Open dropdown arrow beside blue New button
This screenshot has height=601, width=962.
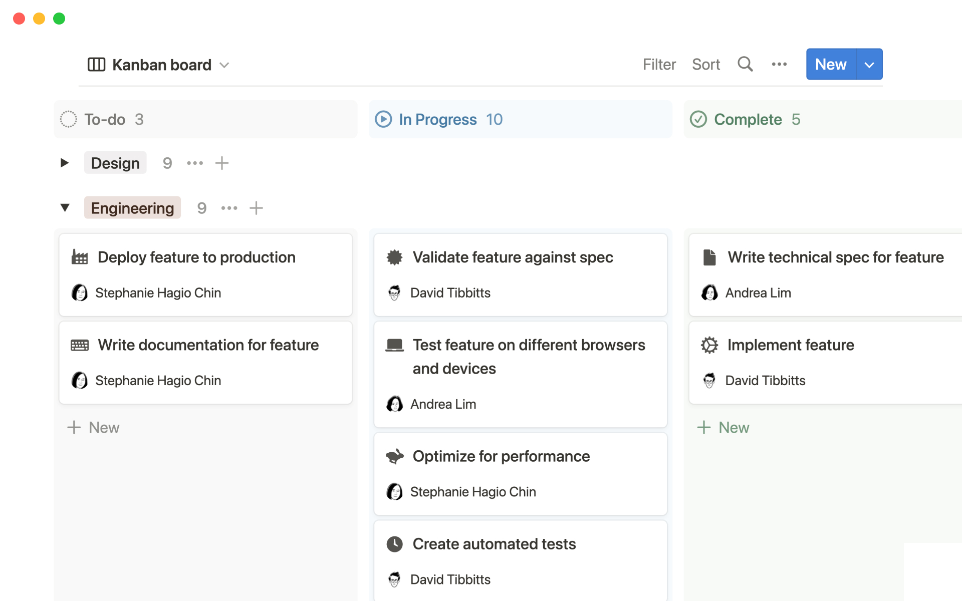click(x=869, y=65)
